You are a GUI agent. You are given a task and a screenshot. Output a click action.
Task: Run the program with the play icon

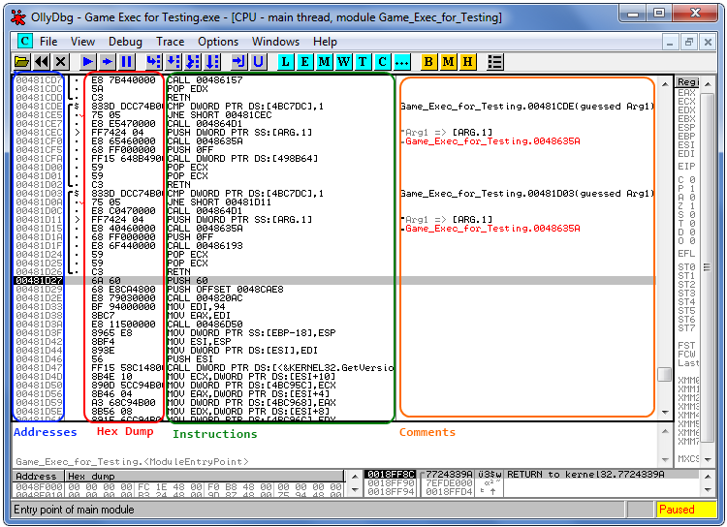click(x=88, y=62)
